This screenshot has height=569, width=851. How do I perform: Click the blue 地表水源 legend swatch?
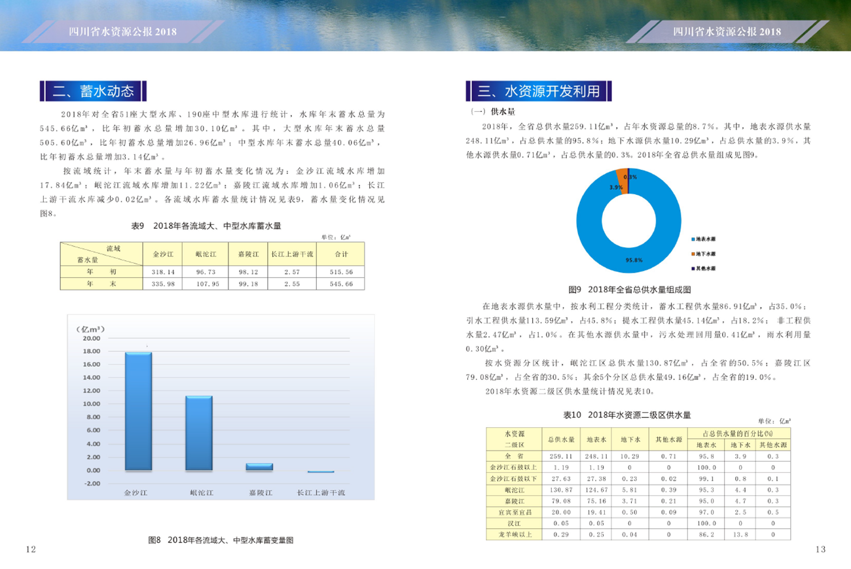693,239
